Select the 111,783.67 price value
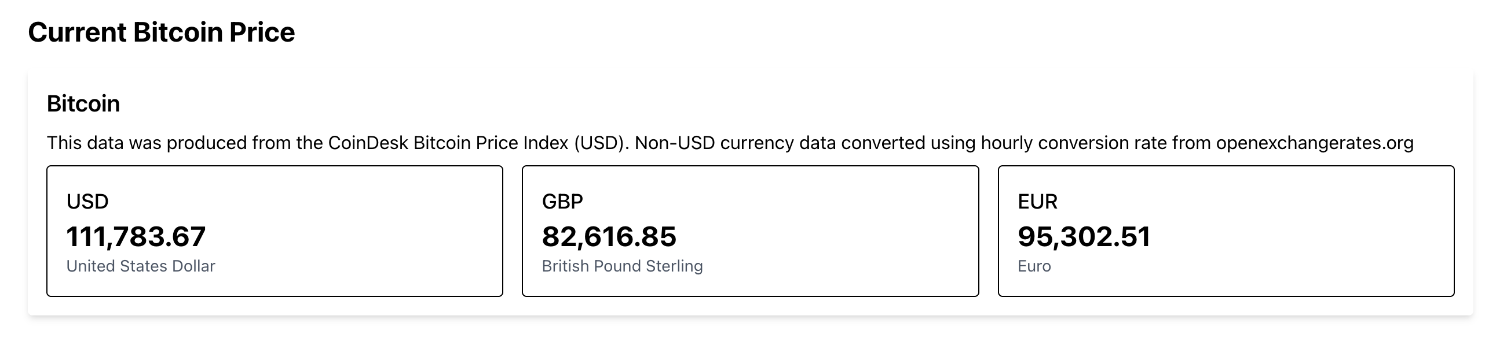The width and height of the screenshot is (1507, 342). [136, 236]
